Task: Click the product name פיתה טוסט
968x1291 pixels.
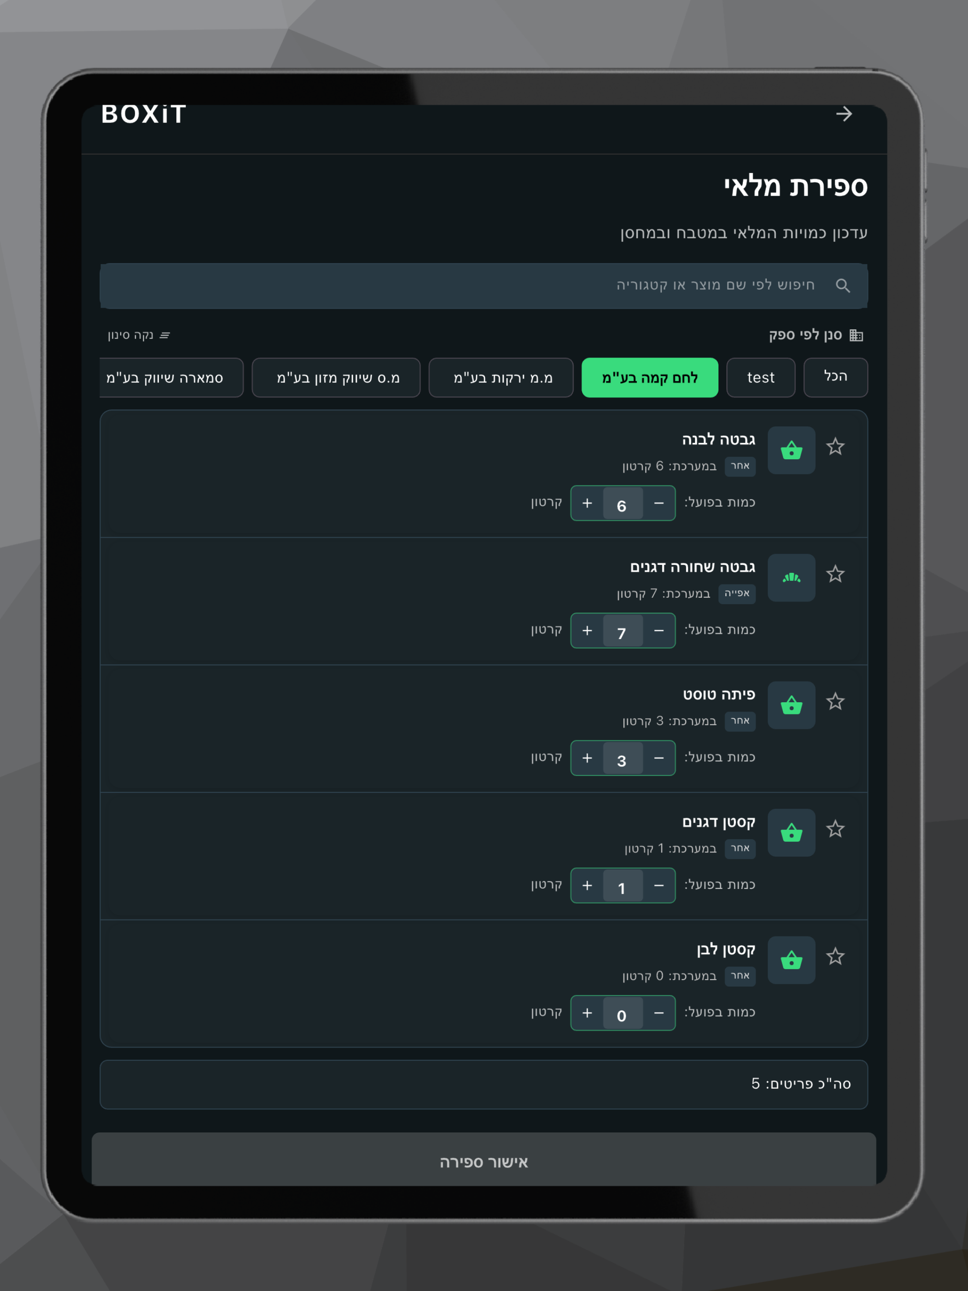Action: [719, 695]
